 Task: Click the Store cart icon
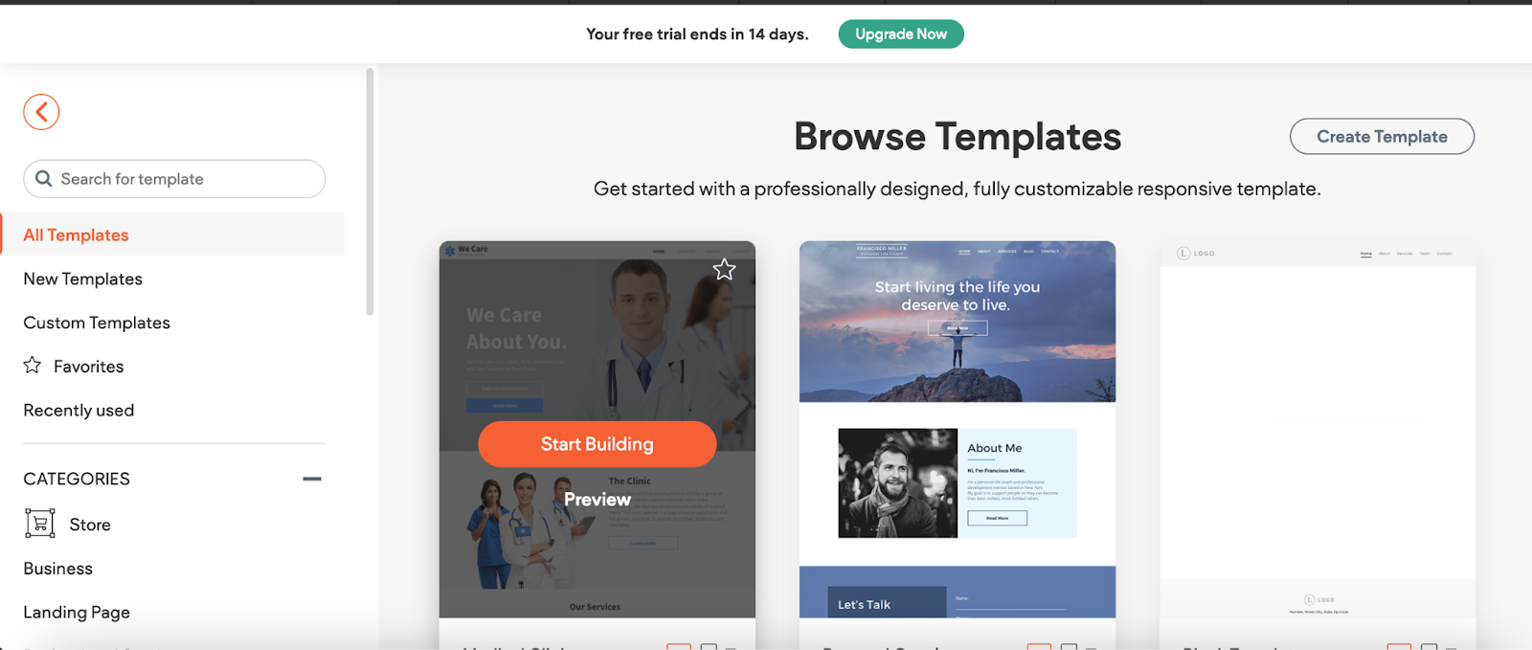[39, 524]
